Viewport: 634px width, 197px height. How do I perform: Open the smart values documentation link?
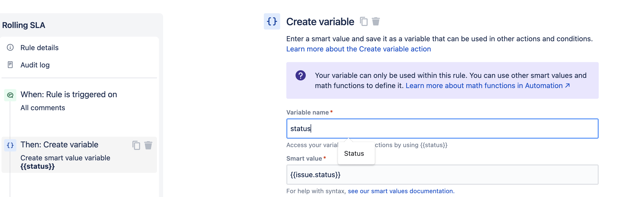(401, 191)
